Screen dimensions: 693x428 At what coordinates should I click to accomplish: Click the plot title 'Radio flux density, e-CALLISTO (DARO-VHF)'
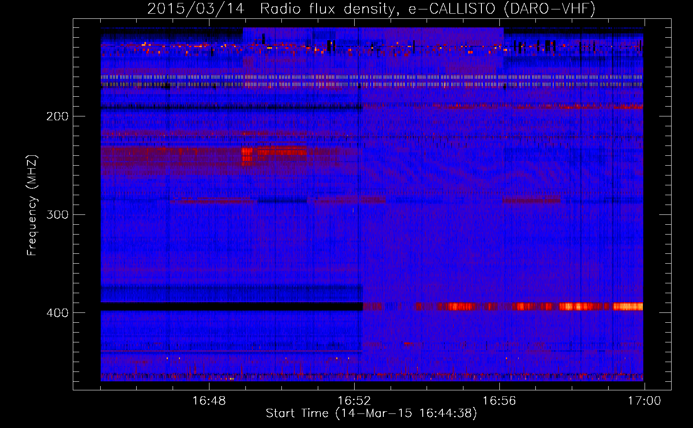(x=427, y=9)
